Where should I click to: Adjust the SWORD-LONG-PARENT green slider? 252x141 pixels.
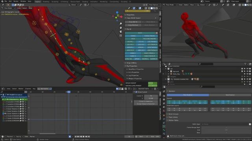click(x=152, y=86)
